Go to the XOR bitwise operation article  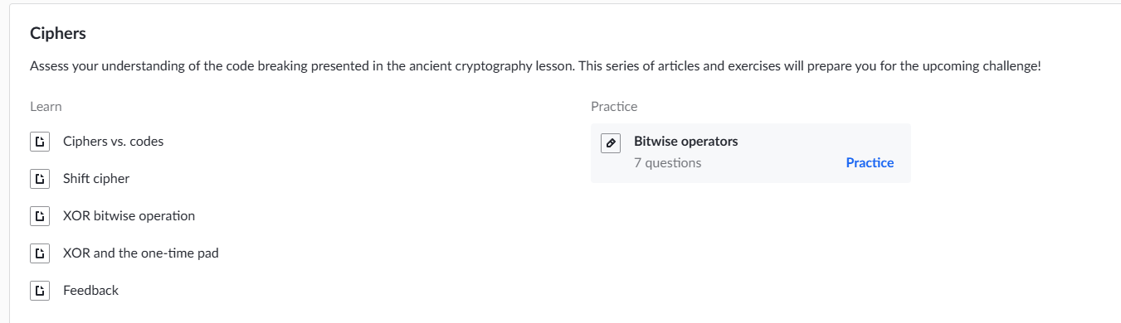[129, 216]
